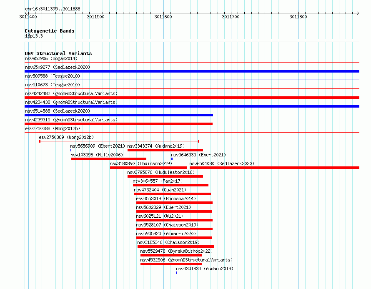Click the nsv4732404 (Quan2021) label
Screen dimensions: 371x289
[x=160, y=190]
